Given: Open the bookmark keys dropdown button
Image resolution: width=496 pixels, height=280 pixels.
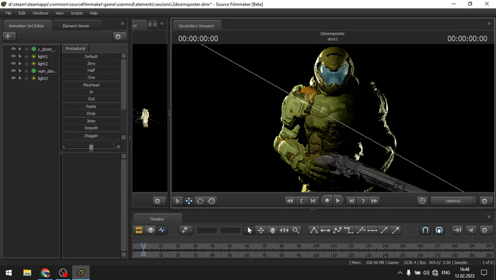Looking at the screenshot, I should point(185,230).
